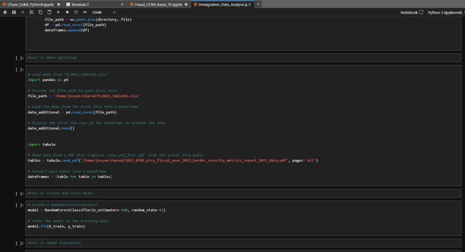
Task: Click prompt bracket beside Cell 5 Model Evaluation
Action: tap(20, 243)
